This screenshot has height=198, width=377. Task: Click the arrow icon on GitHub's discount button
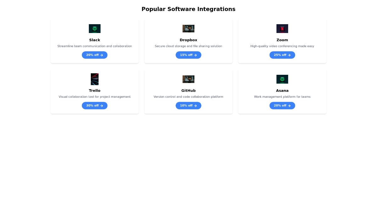coord(195,106)
